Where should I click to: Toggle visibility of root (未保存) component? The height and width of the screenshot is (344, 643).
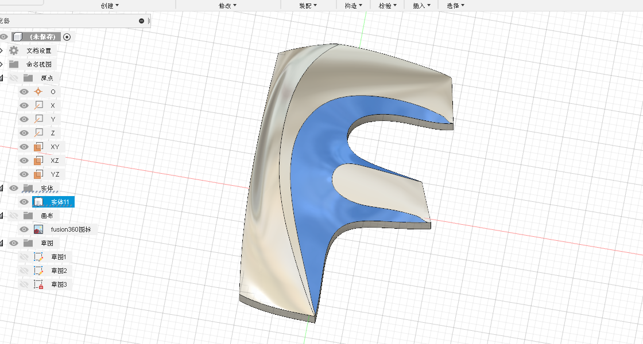coord(3,37)
